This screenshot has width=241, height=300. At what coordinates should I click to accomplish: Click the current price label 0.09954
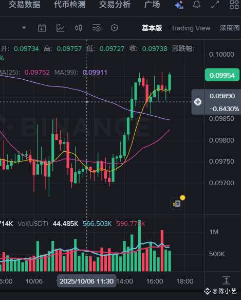222,75
